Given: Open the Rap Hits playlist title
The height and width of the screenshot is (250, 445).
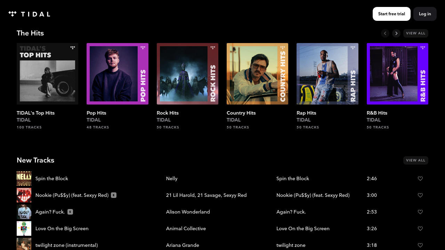Looking at the screenshot, I should [x=306, y=113].
